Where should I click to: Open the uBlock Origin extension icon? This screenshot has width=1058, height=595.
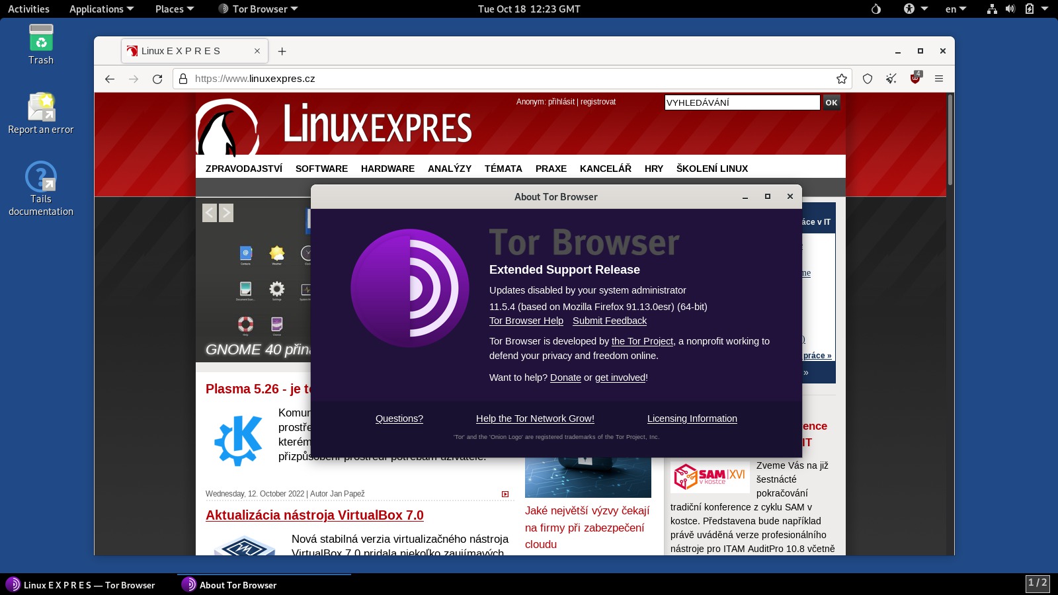(915, 78)
